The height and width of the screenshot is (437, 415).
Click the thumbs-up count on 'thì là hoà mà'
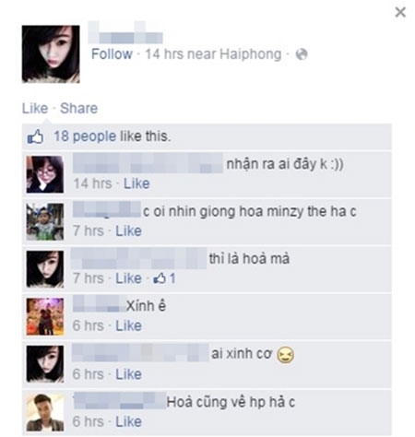[x=164, y=278]
